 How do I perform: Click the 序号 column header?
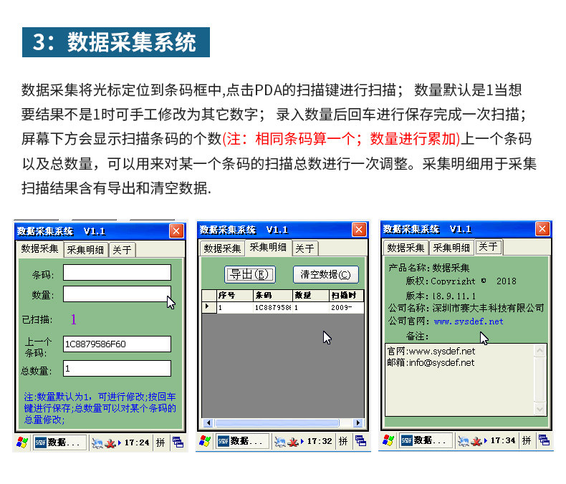tap(234, 296)
